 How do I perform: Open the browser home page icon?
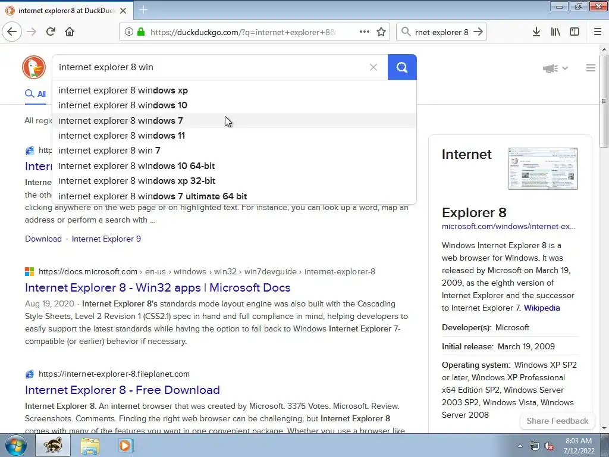click(70, 32)
